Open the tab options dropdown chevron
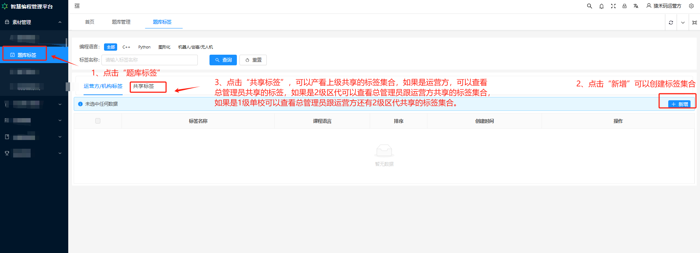This screenshot has height=253, width=700. (x=682, y=23)
